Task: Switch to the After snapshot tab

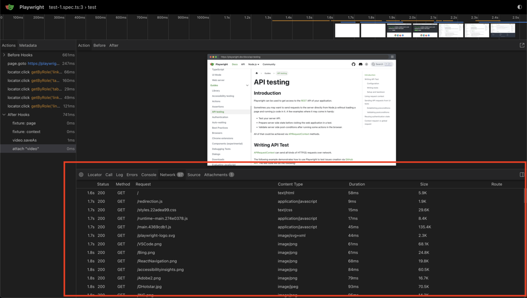Action: (114, 45)
